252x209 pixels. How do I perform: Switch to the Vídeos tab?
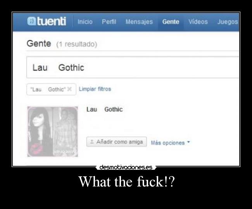coord(198,22)
